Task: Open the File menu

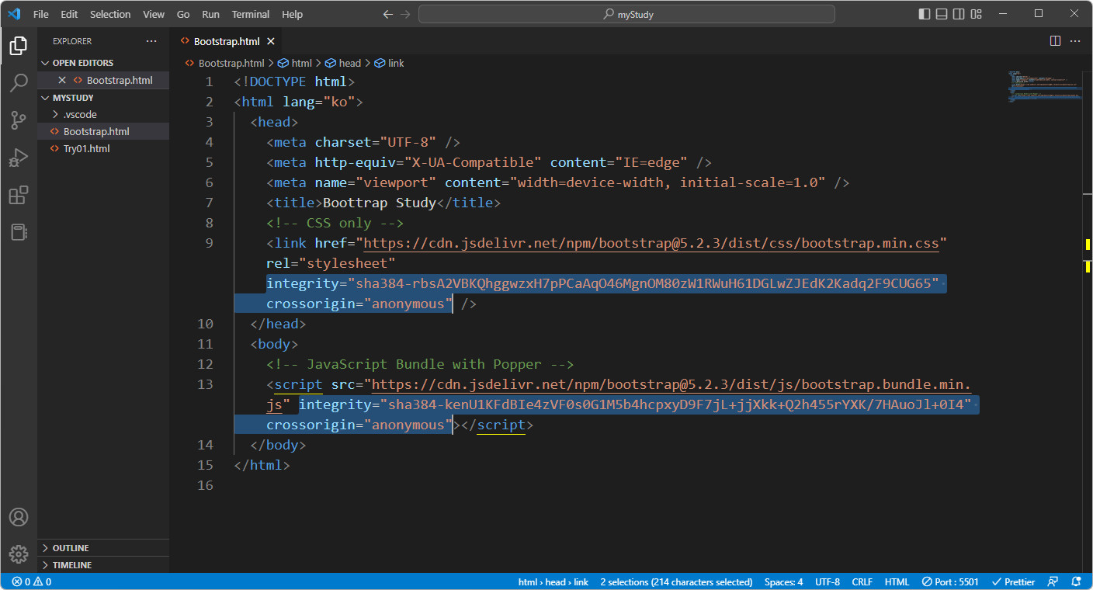Action: 41,14
